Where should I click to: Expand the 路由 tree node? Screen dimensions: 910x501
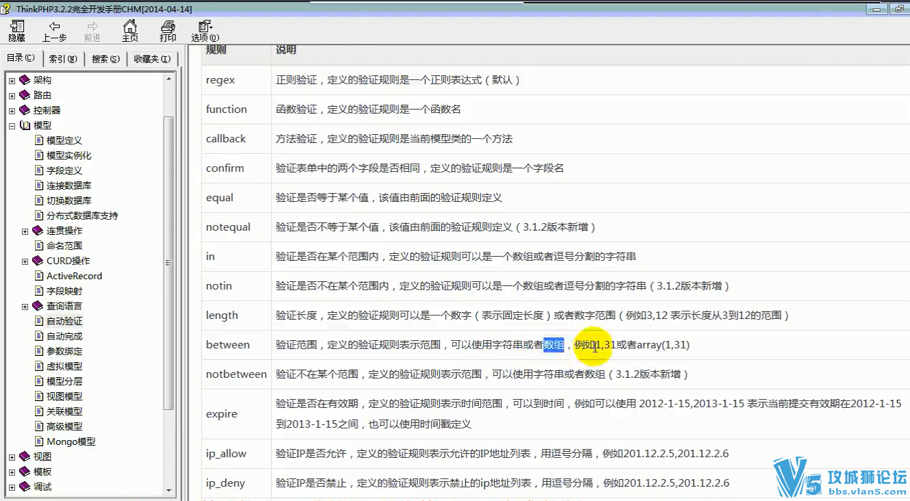click(x=12, y=95)
